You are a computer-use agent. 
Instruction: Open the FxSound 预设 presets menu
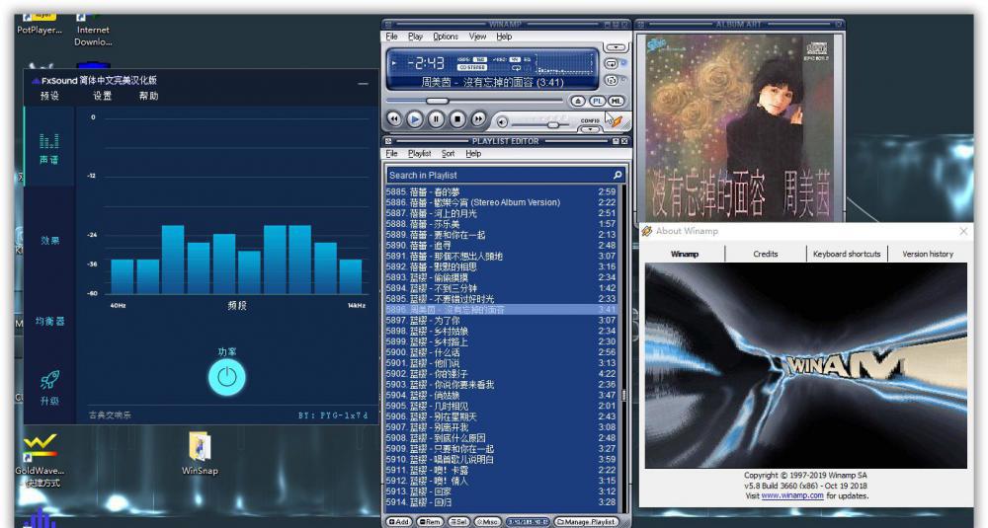tap(49, 96)
